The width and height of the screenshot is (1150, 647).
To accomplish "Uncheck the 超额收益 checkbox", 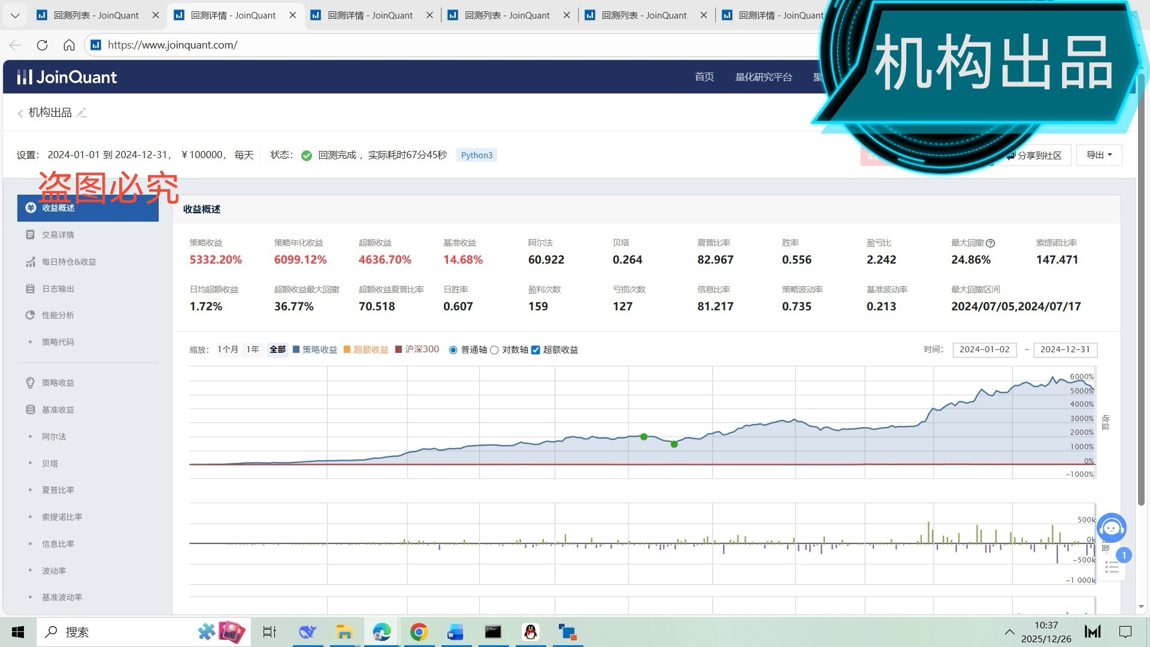I will coord(535,350).
